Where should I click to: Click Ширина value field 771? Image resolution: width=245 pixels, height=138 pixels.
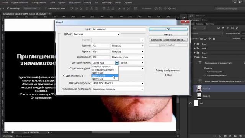[x=101, y=46]
